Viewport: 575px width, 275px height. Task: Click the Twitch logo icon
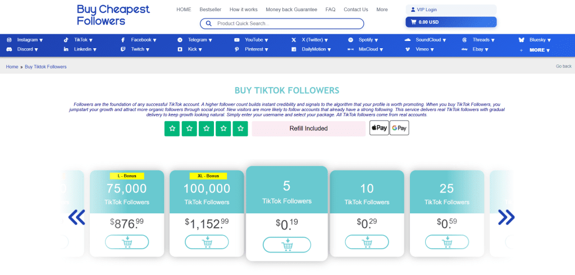pos(123,49)
